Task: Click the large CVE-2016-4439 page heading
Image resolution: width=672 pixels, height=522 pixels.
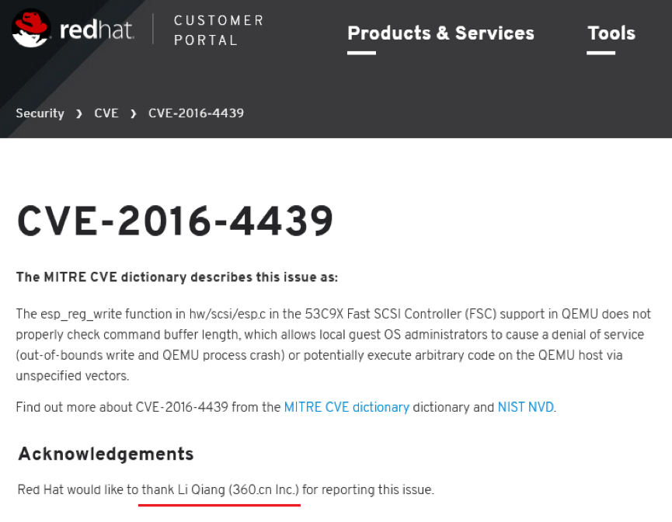Action: point(175,221)
